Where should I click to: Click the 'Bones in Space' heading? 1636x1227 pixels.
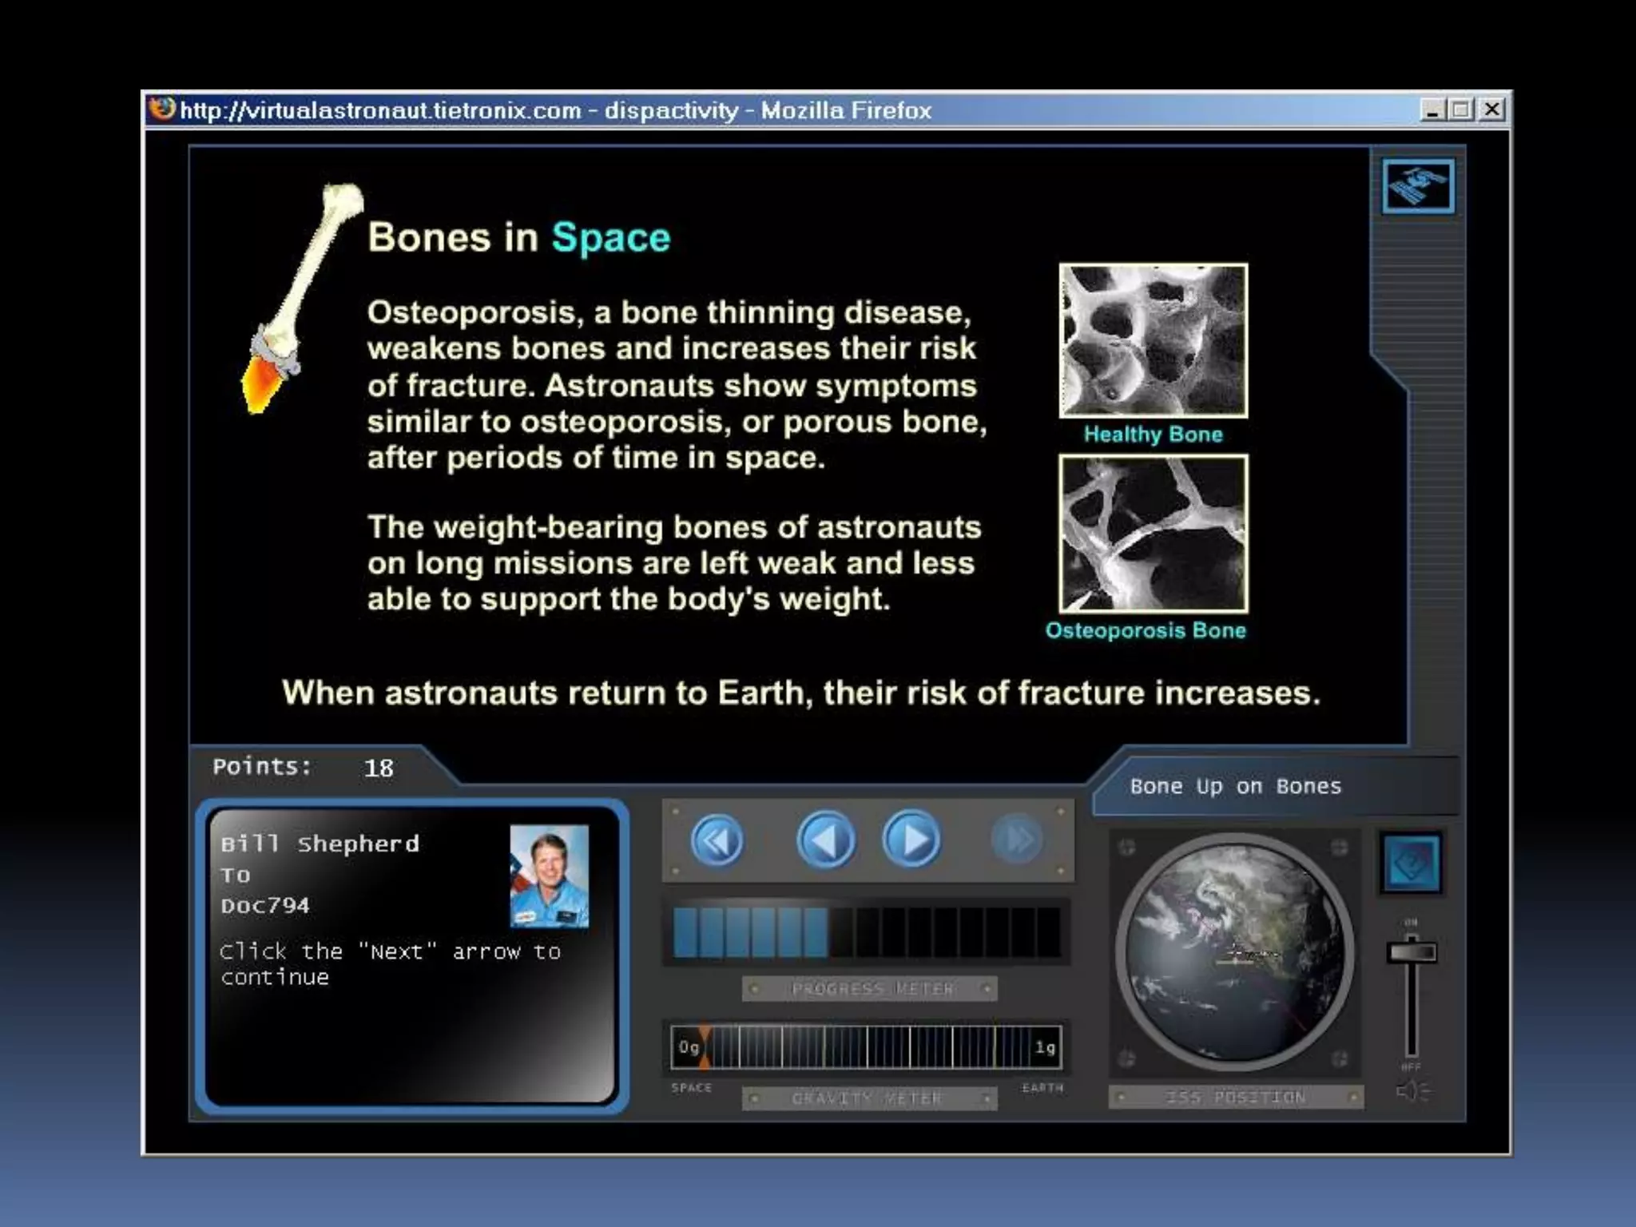tap(519, 237)
